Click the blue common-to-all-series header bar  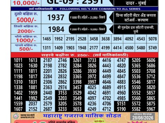(85, 9)
